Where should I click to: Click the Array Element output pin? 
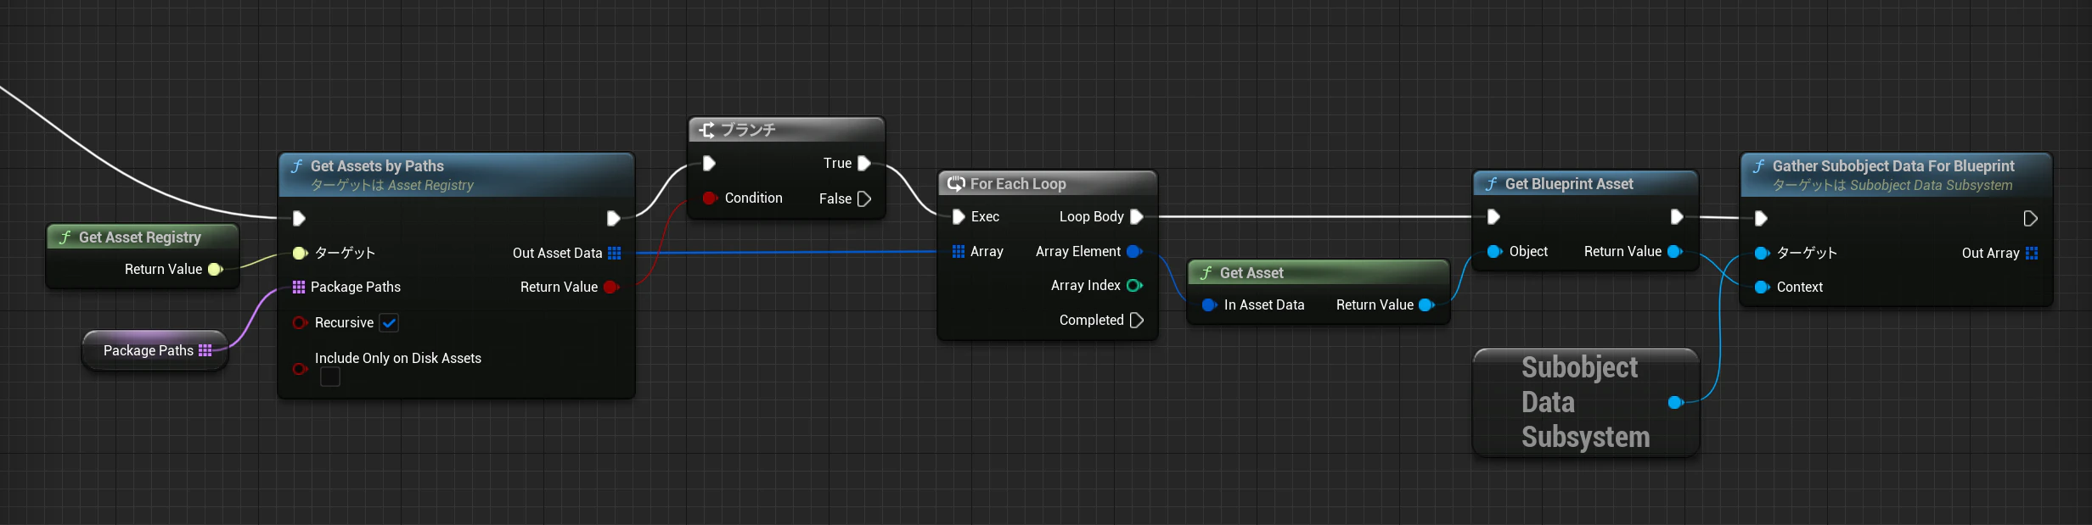pos(1134,251)
